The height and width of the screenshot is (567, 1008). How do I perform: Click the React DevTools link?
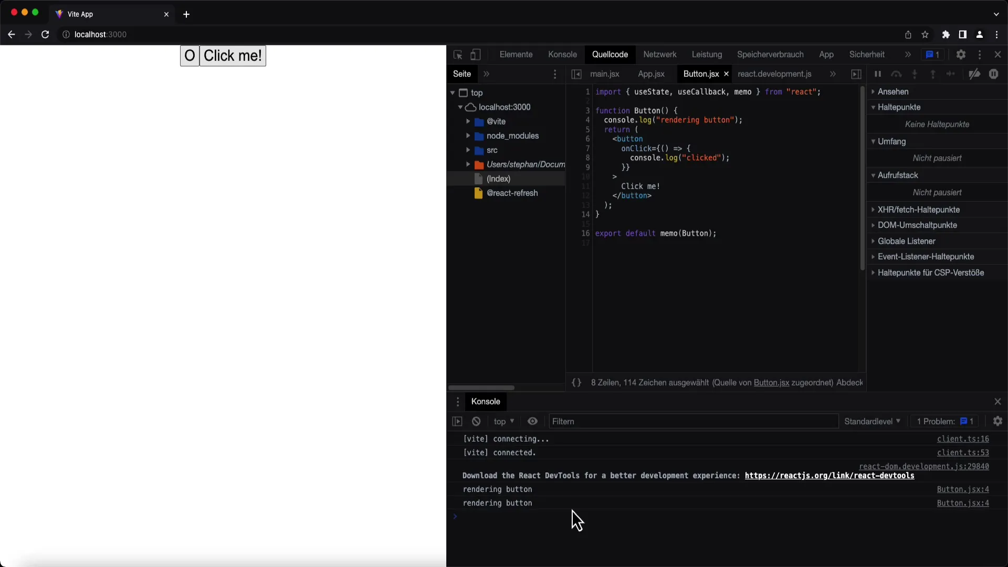[x=829, y=476]
